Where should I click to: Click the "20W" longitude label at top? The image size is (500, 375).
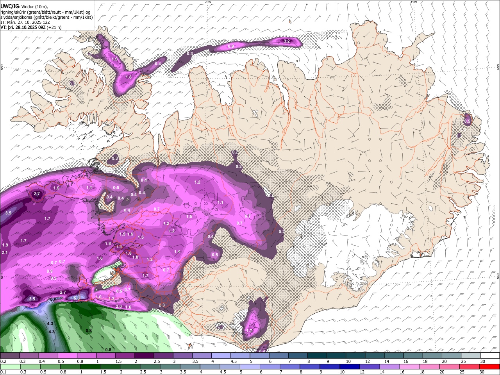point(208,2)
